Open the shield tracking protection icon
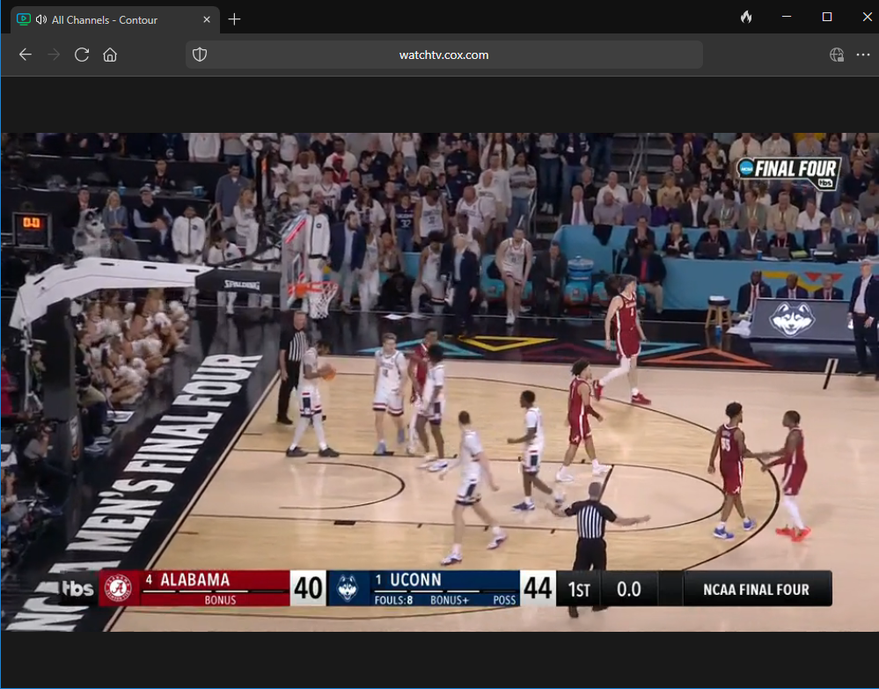The width and height of the screenshot is (879, 689). 200,55
